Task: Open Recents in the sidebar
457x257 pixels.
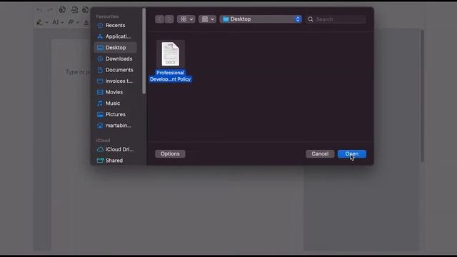Action: (x=116, y=26)
